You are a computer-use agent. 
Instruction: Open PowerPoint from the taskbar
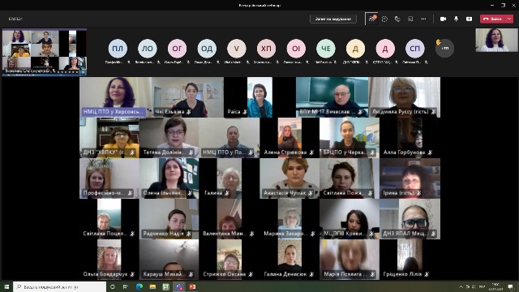(x=192, y=286)
